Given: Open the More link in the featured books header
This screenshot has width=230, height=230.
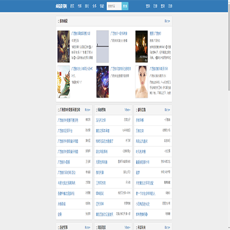Looking at the screenshot, I should coord(167,21).
